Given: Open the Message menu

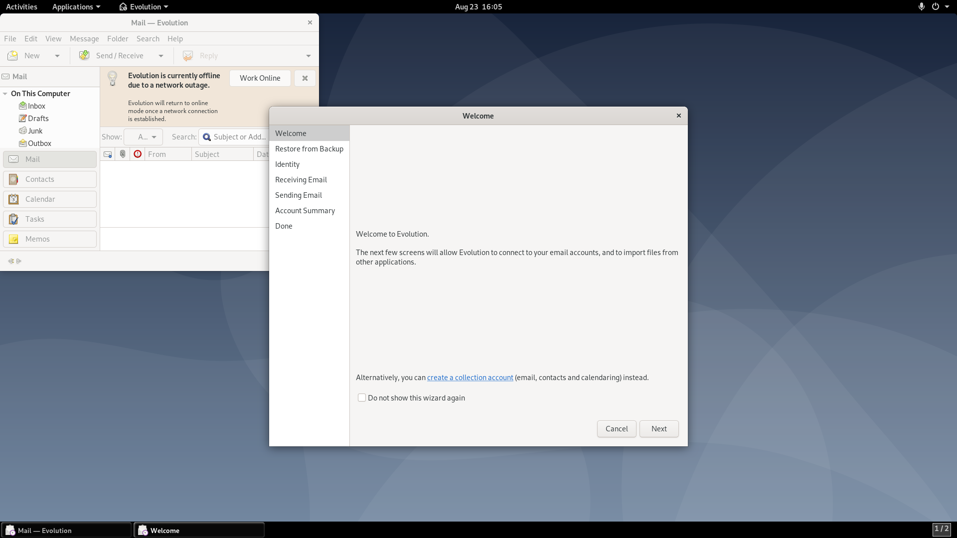Looking at the screenshot, I should pos(84,39).
